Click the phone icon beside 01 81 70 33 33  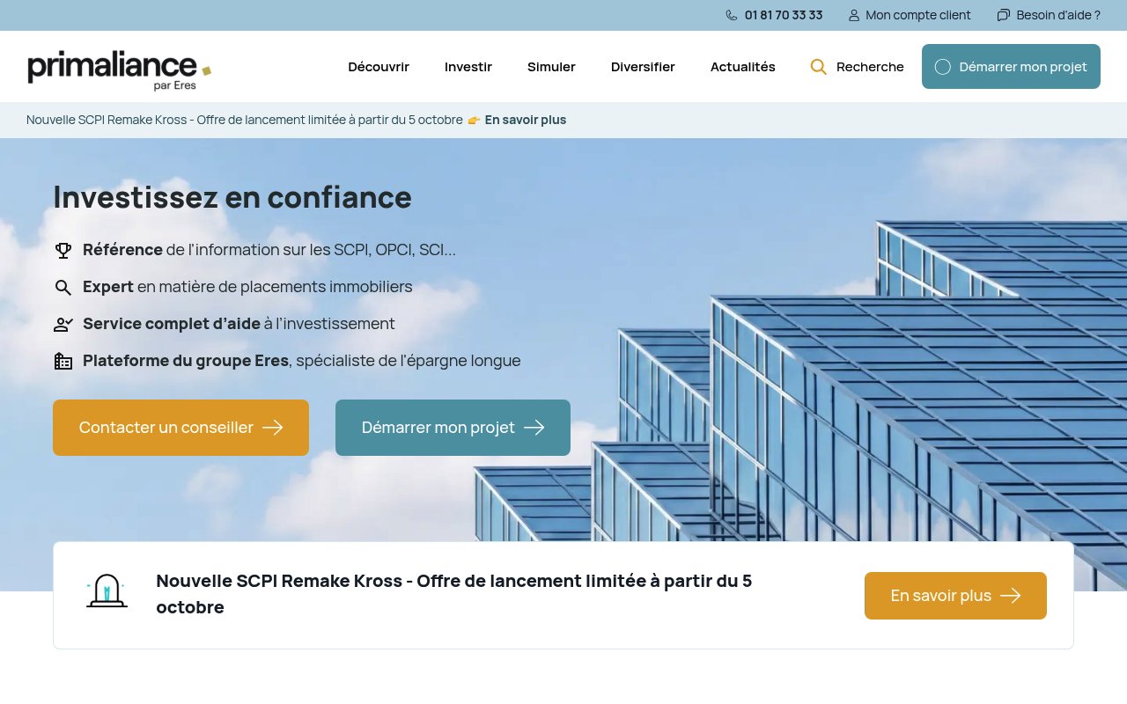click(732, 15)
